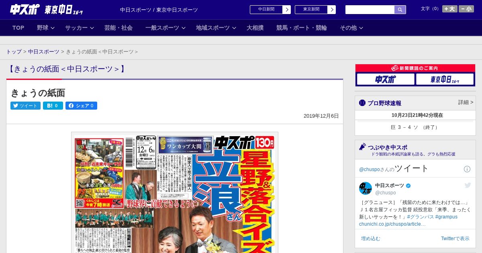The image size is (482, 253).
Task: Decrease text size with −小 button
Action: click(466, 9)
